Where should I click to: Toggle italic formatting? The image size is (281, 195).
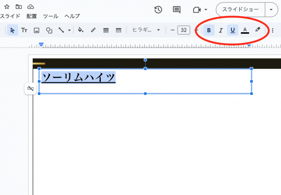221,30
